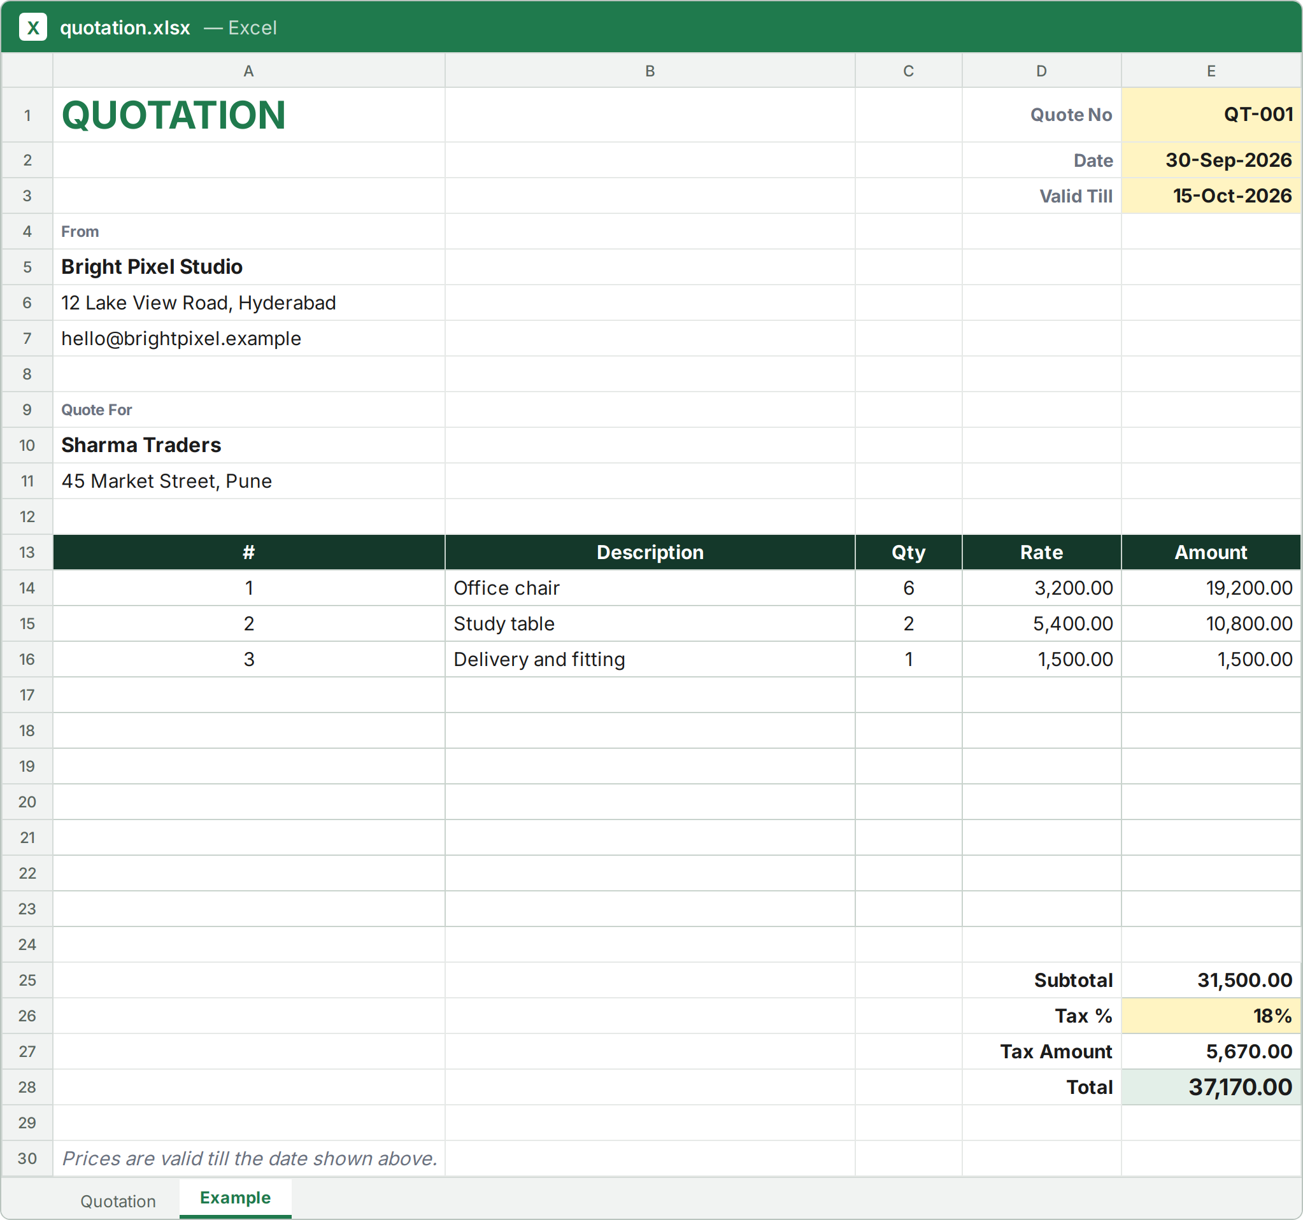Image resolution: width=1303 pixels, height=1220 pixels.
Task: Select column E header
Action: 1211,71
